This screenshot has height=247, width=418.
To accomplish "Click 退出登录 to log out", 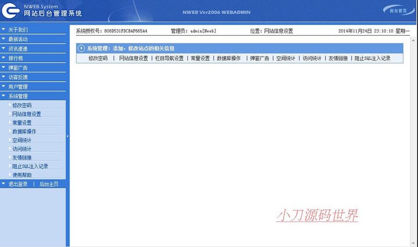I will [18, 184].
